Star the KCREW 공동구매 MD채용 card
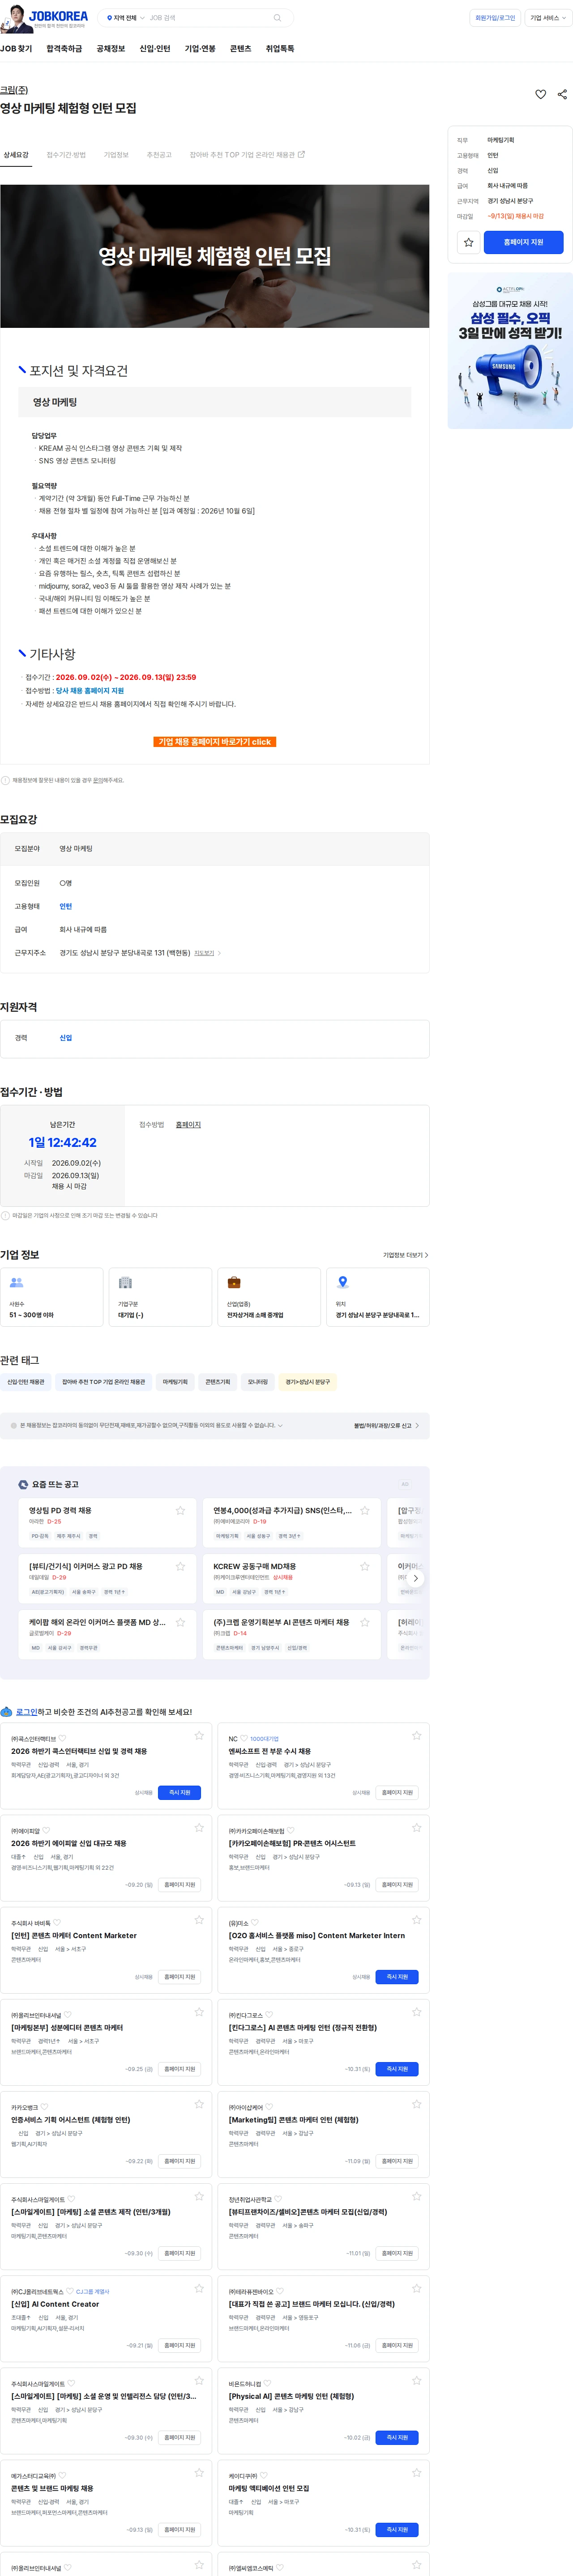This screenshot has height=2576, width=573. click(365, 1566)
